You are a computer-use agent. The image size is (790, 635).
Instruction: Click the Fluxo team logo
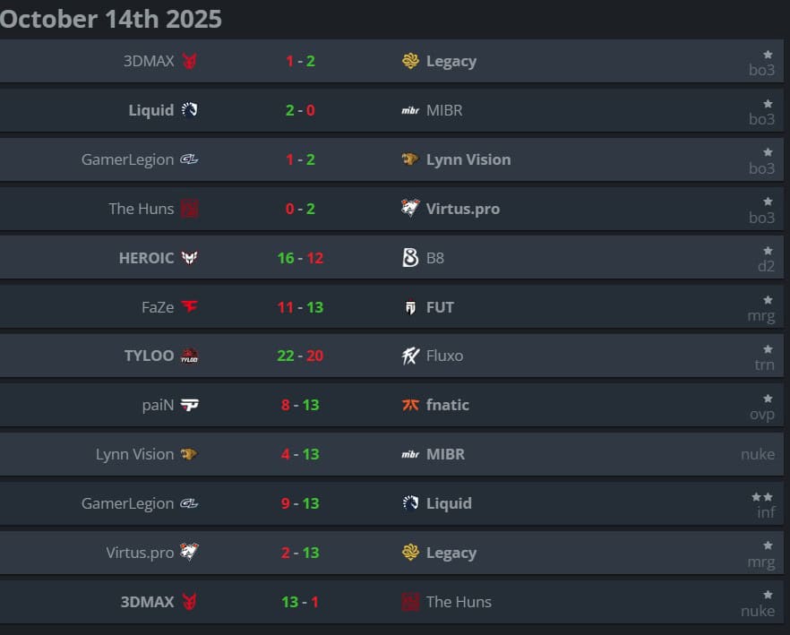tap(410, 356)
